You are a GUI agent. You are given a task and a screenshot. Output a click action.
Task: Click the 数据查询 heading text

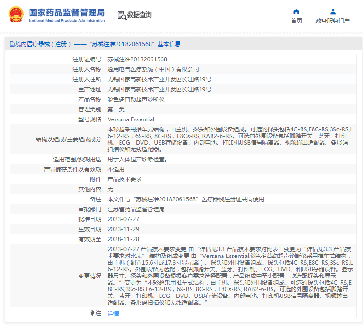point(140,15)
